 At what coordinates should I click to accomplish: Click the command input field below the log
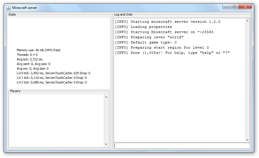tap(182, 146)
